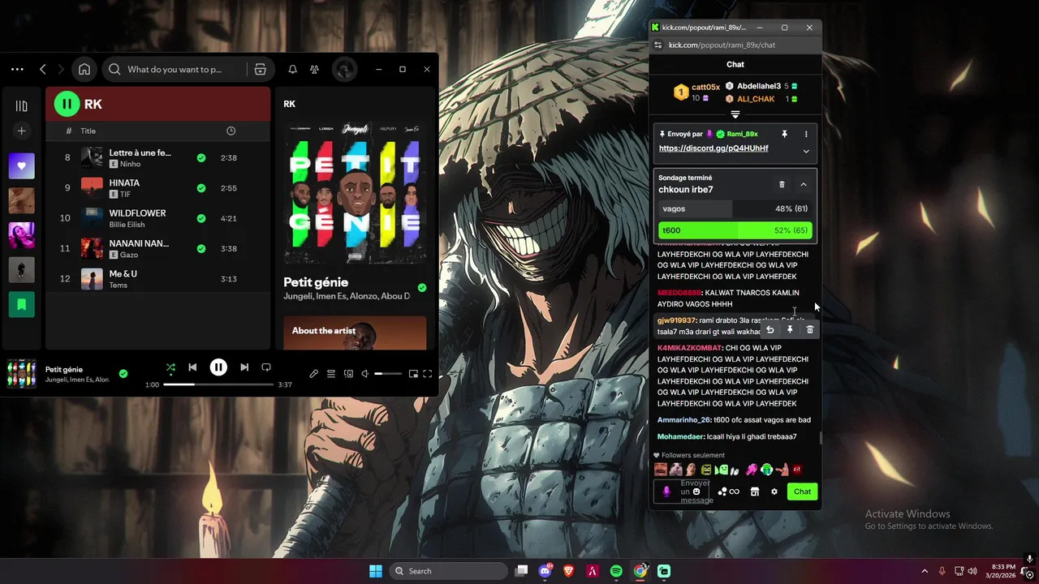The height and width of the screenshot is (584, 1039).
Task: Reply to gjw919937's message
Action: 770,330
